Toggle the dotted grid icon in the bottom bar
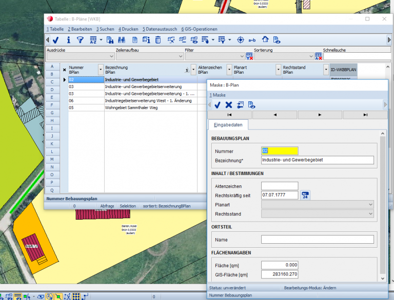This screenshot has height=300, width=394. coord(76,297)
